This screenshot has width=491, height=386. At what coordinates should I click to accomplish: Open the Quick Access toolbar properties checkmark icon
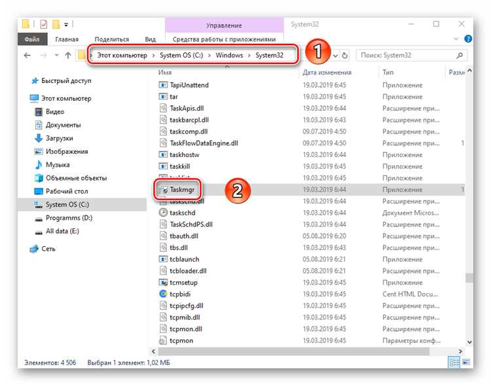[x=44, y=24]
